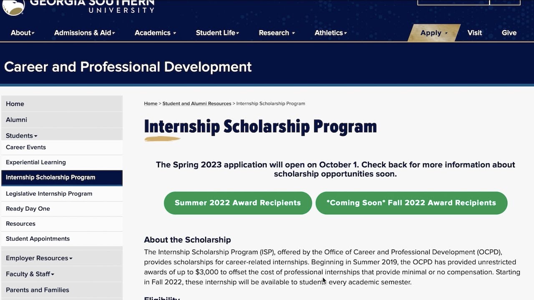534x300 pixels.
Task: Open the Student Life menu
Action: 217,33
